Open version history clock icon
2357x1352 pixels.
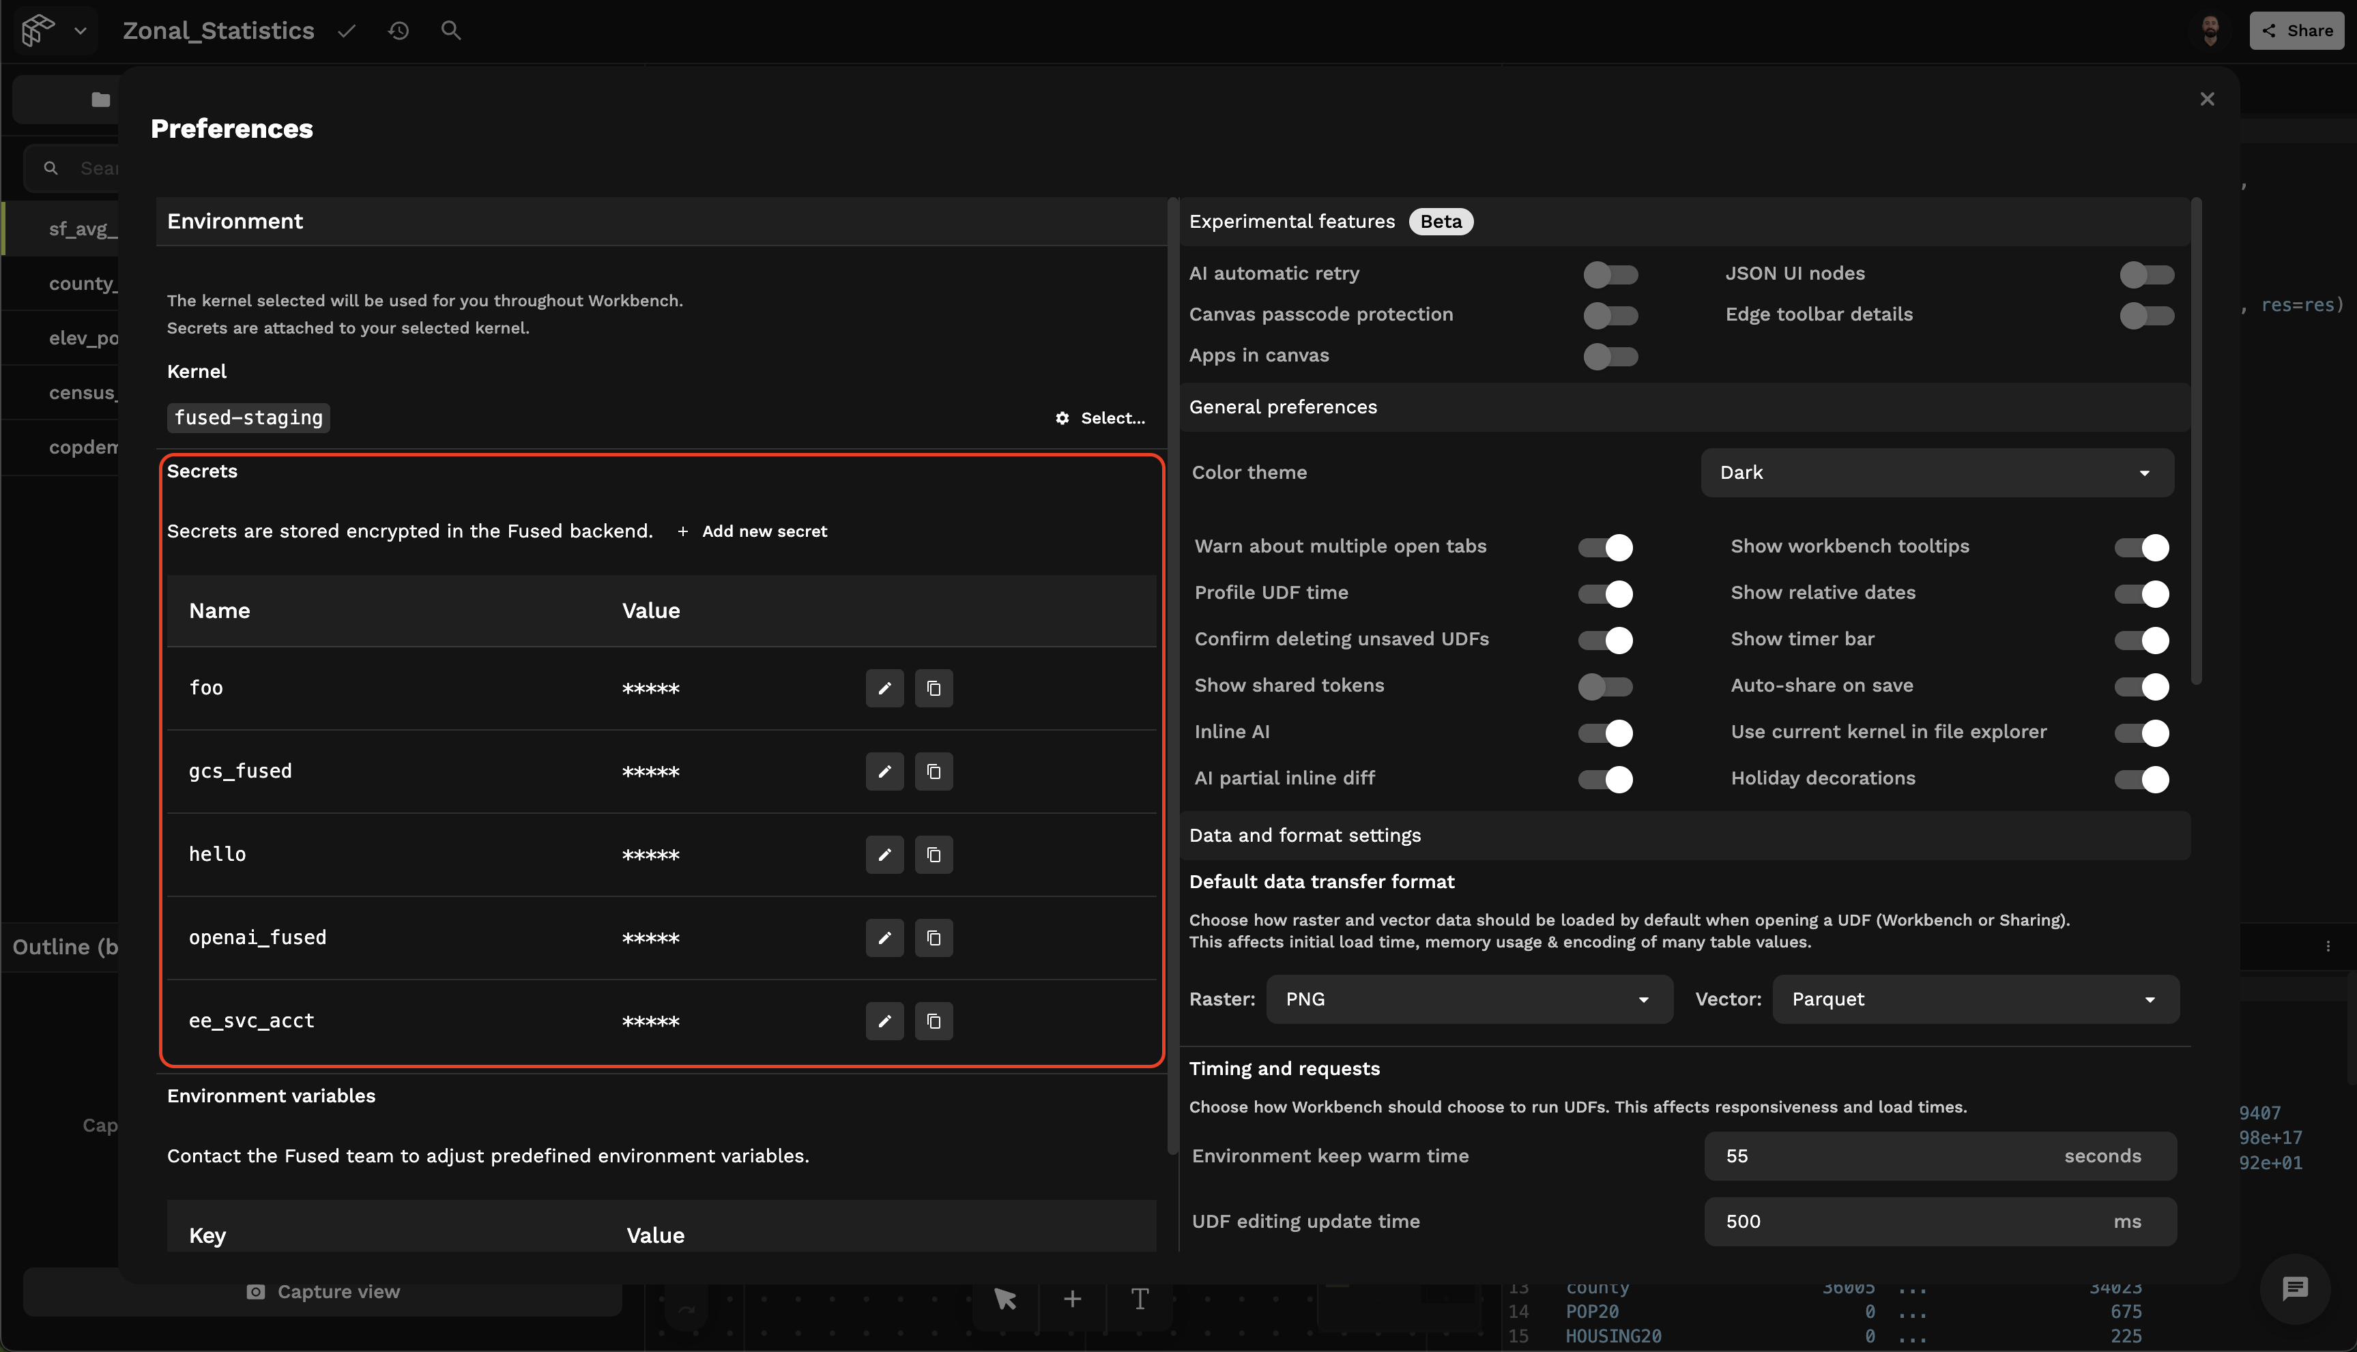(x=399, y=31)
